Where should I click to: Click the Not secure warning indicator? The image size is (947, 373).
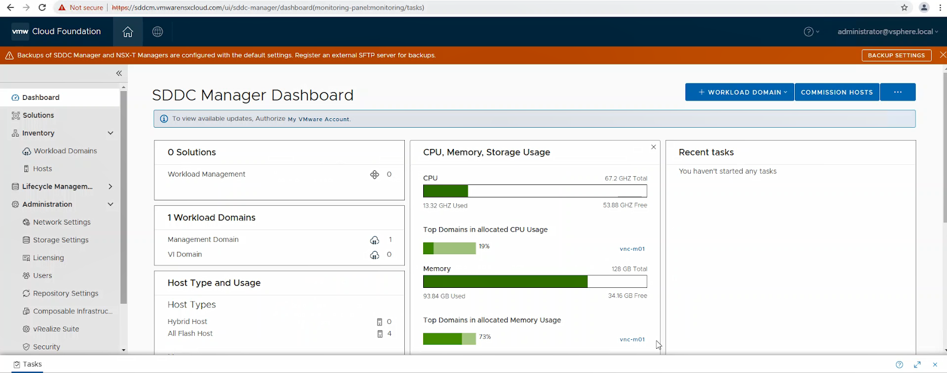tap(80, 8)
